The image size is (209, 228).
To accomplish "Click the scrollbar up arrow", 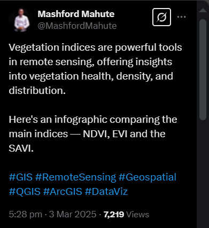I will tap(203, 10).
